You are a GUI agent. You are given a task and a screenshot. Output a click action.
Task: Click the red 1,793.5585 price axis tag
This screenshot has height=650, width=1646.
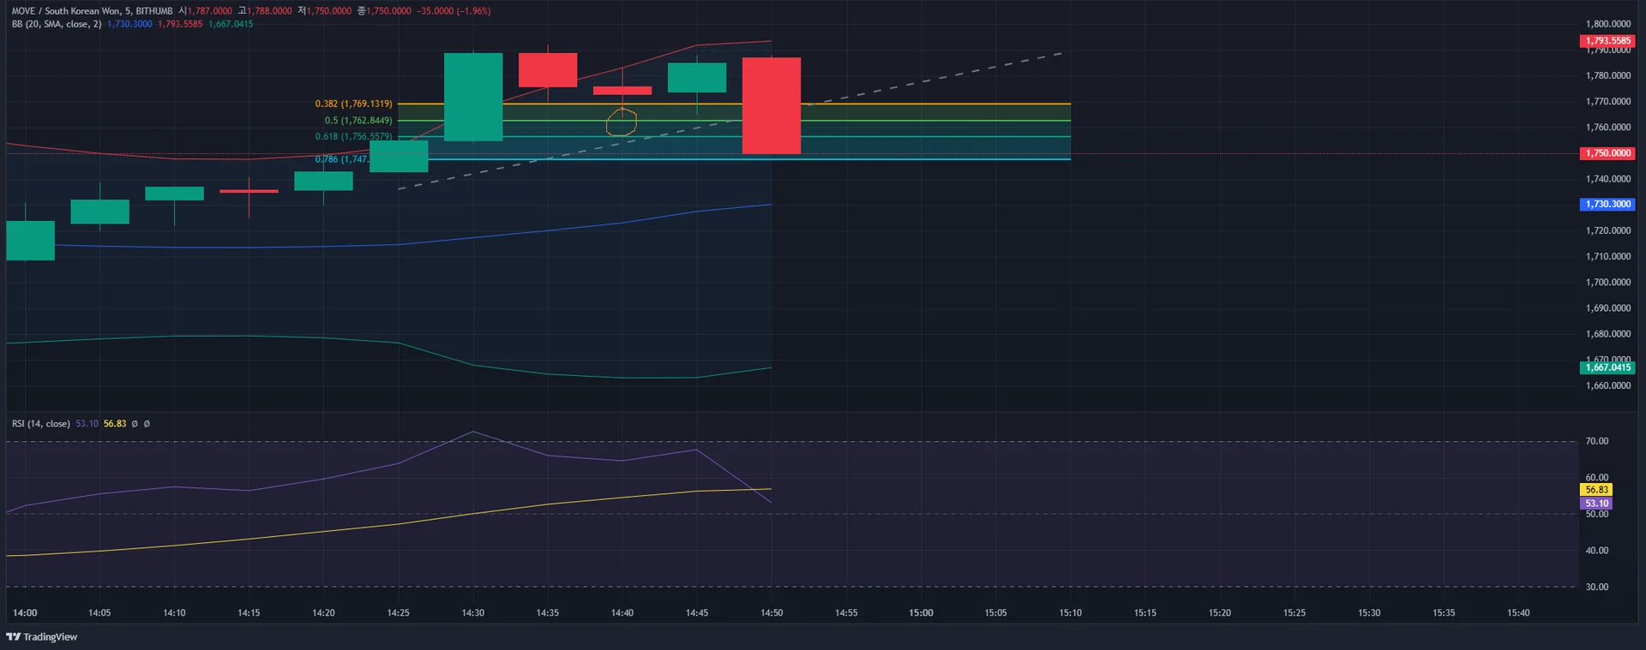(1607, 40)
